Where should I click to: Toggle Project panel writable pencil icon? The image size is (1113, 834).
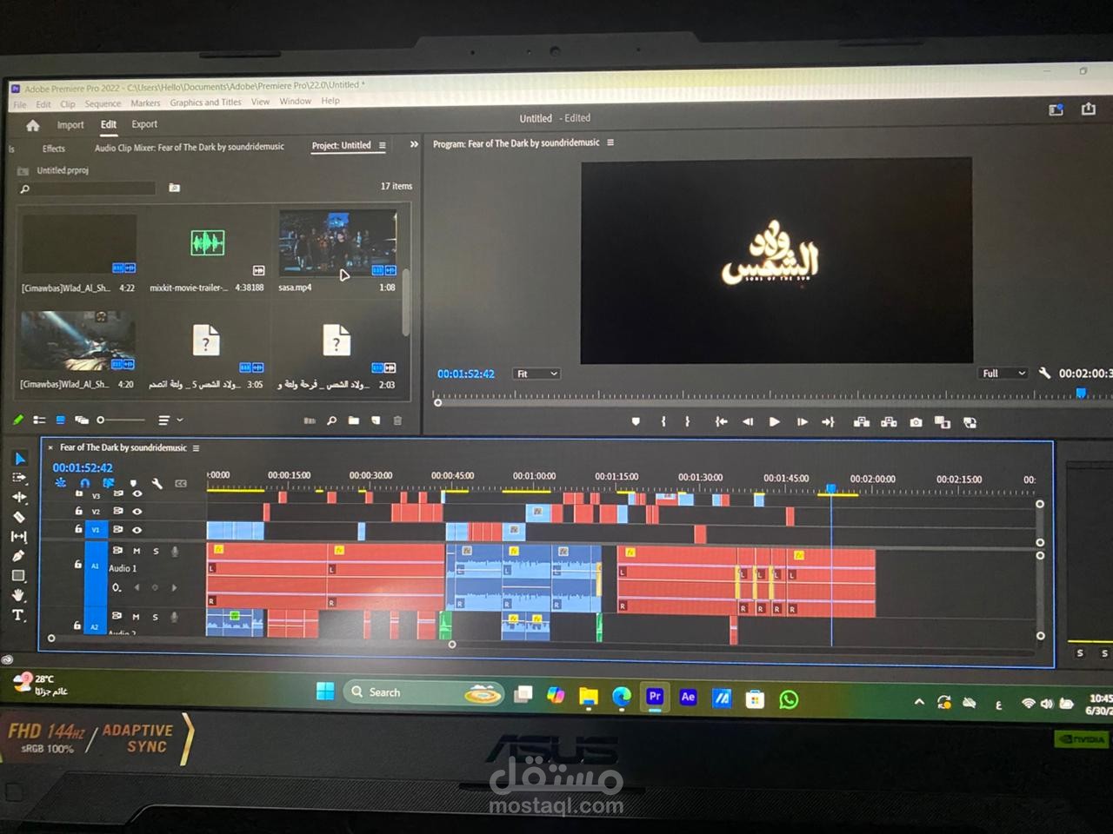click(x=17, y=420)
